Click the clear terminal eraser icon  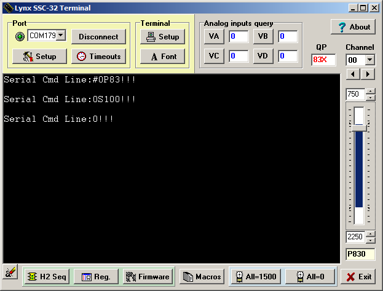[x=10, y=272]
